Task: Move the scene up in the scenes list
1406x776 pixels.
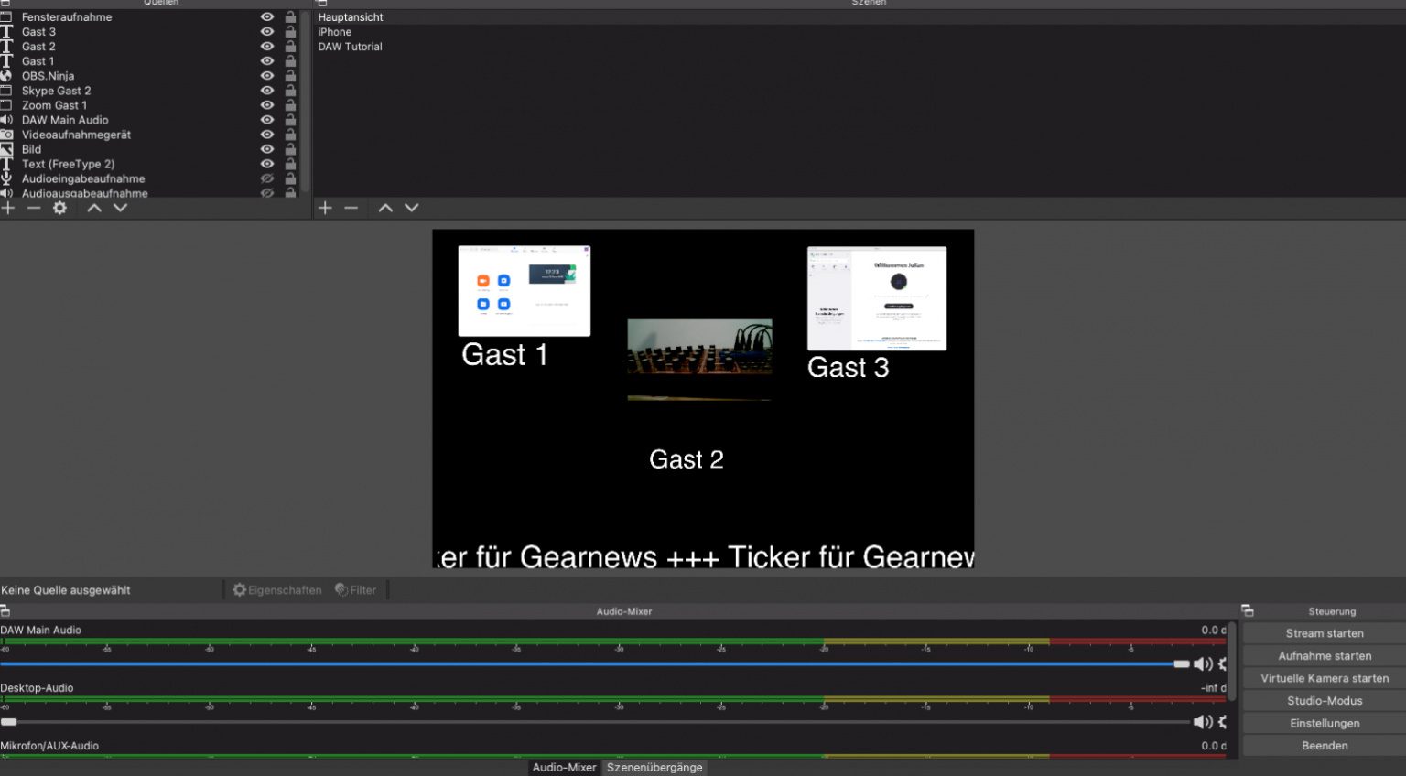Action: coord(385,209)
